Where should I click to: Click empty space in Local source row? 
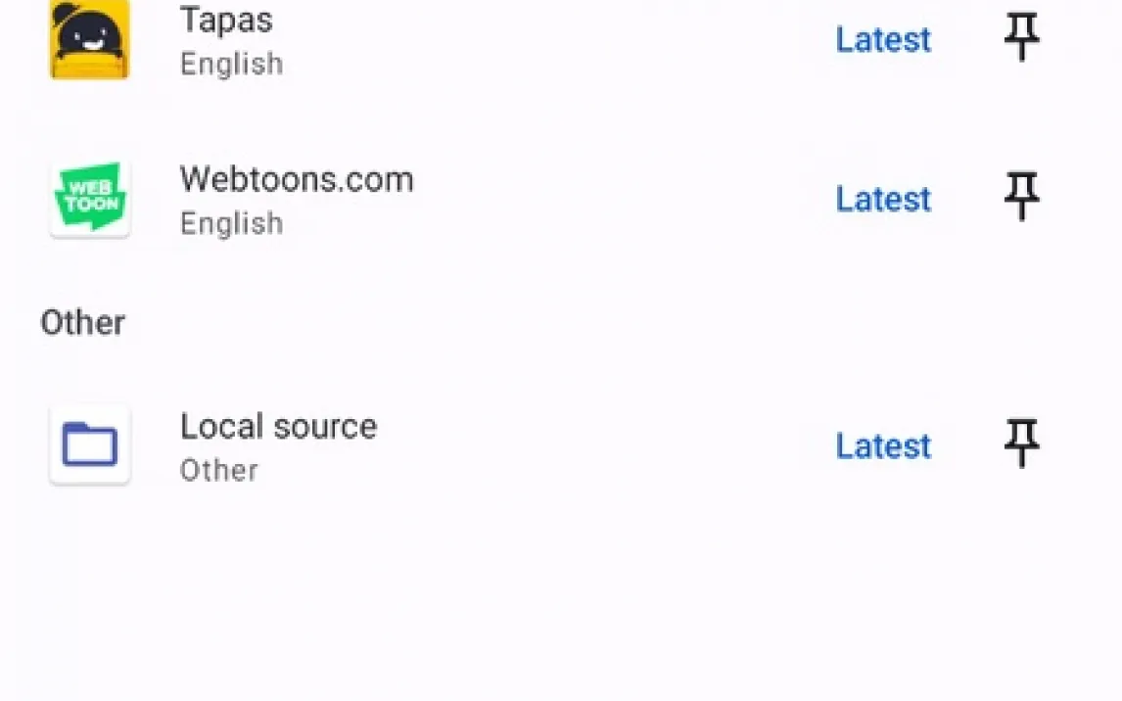click(x=608, y=446)
